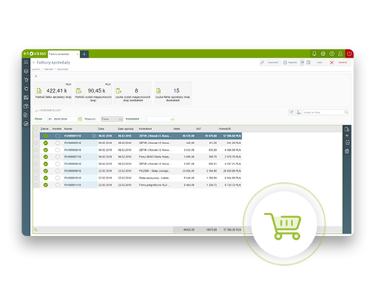Click the trash delete icon in right sidebar
Image resolution: width=373 pixels, height=286 pixels.
(347, 151)
